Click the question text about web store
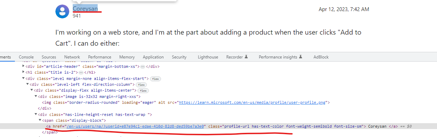This screenshot has width=437, height=137. 208,38
